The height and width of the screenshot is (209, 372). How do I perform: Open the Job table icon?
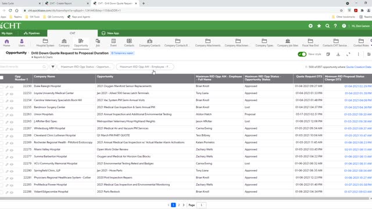(98, 42)
